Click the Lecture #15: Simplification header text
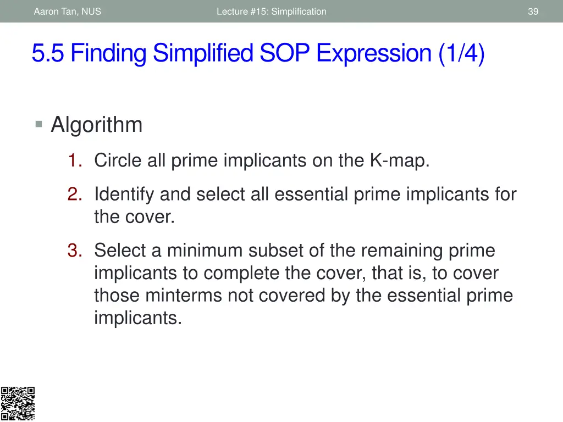Screen dimensions: 563x422 pos(272,12)
